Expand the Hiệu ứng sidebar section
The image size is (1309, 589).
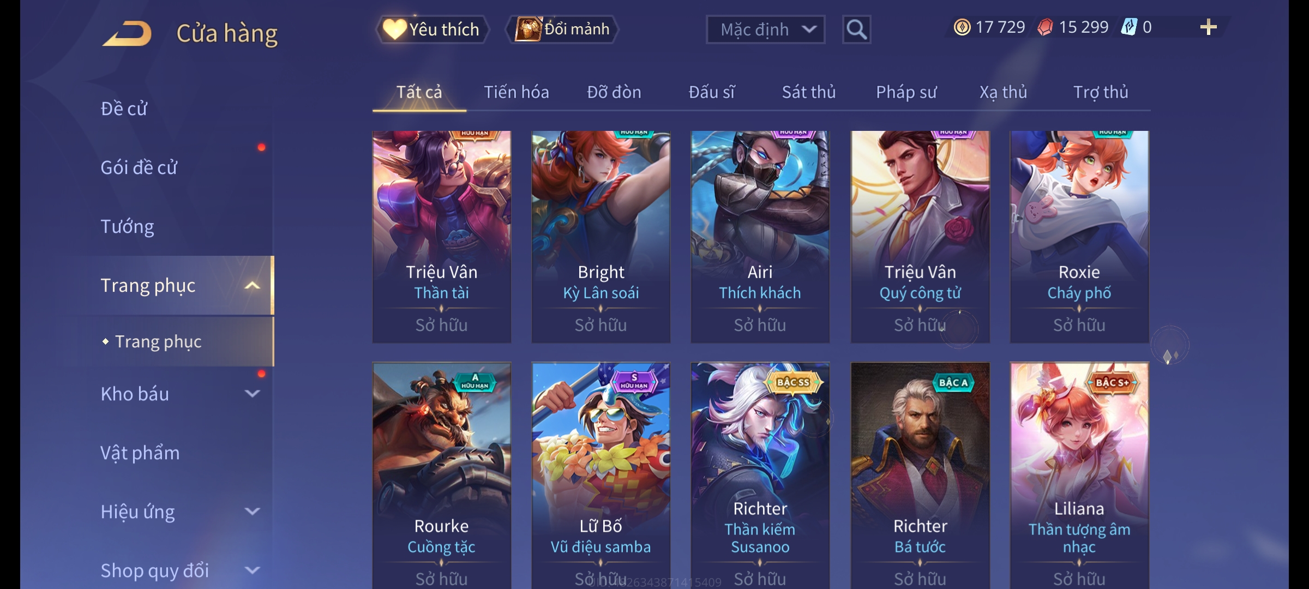pyautogui.click(x=252, y=512)
